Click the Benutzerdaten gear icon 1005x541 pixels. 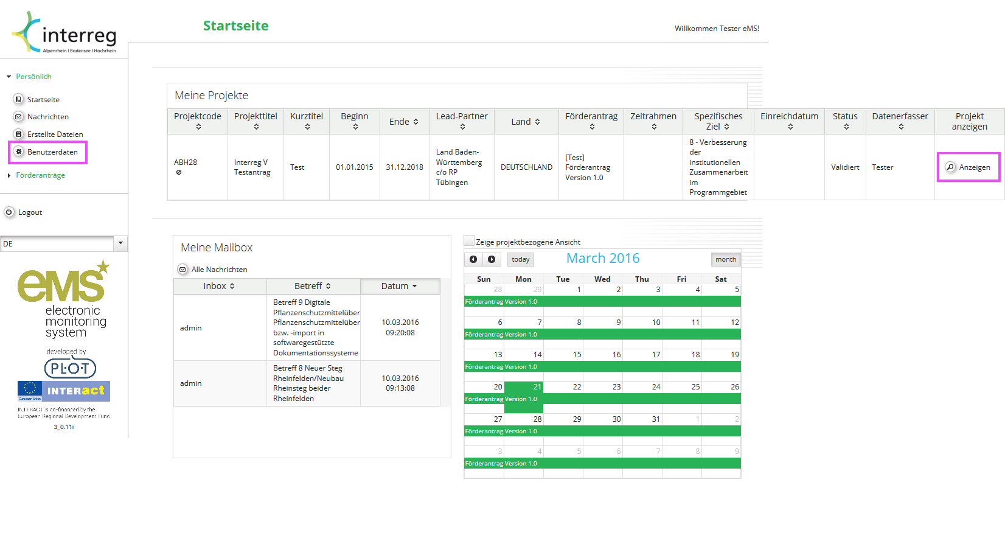point(18,152)
